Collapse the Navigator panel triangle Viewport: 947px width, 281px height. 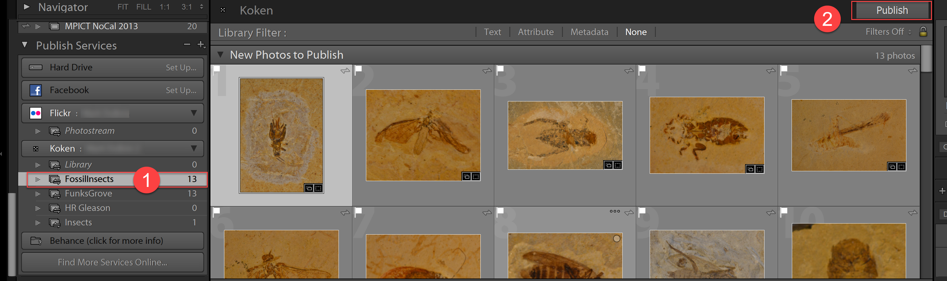pos(26,7)
